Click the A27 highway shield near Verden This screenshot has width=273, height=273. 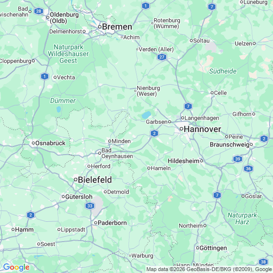point(162,57)
